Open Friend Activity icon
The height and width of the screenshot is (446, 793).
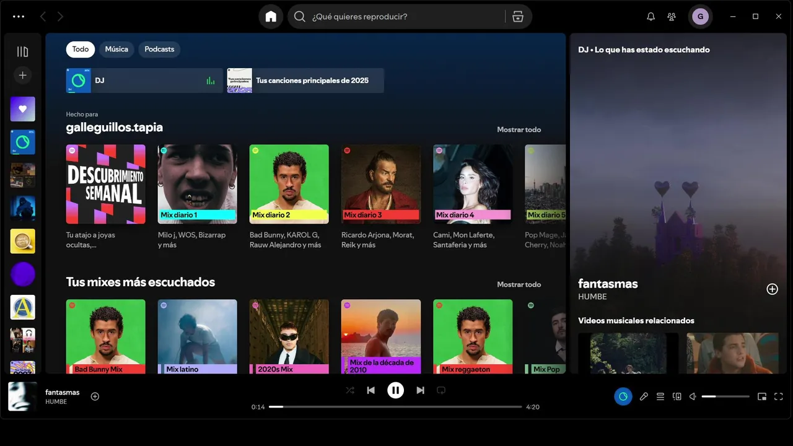pos(672,17)
